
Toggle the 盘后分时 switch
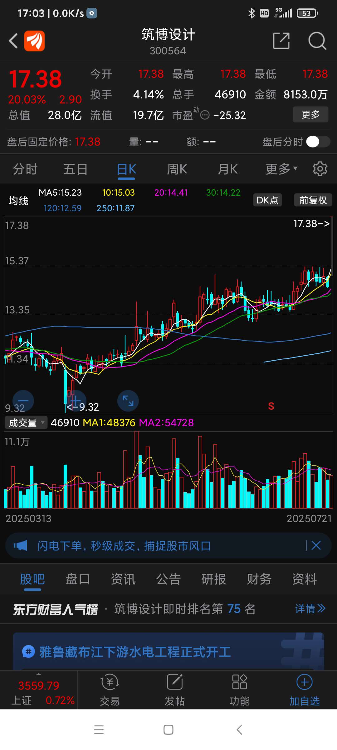(x=318, y=142)
